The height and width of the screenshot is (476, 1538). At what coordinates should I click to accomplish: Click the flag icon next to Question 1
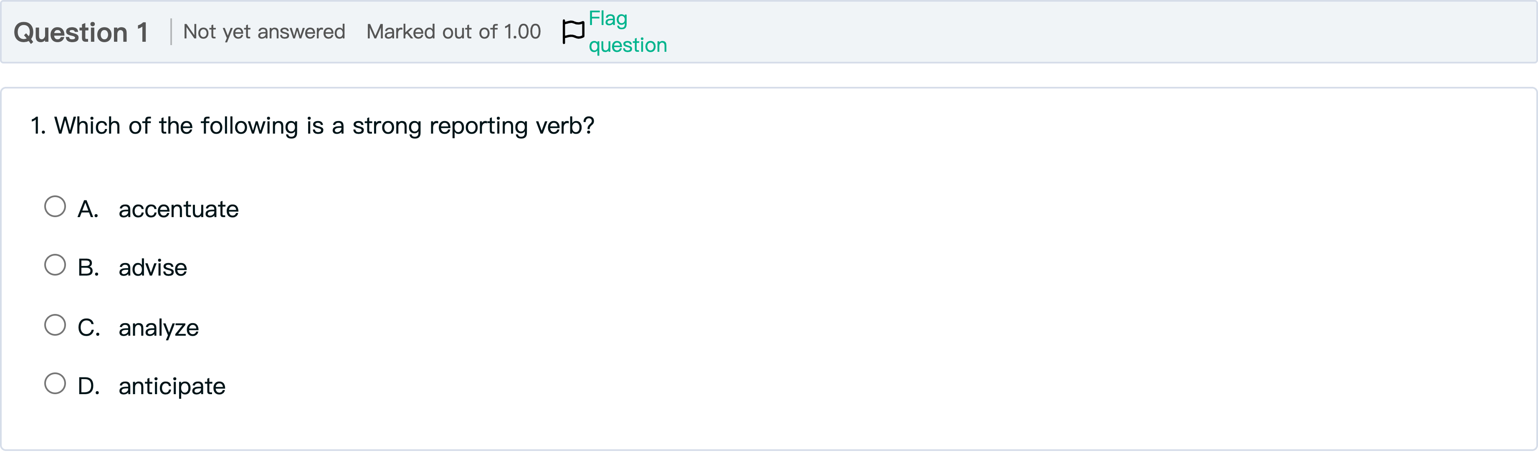[x=572, y=31]
